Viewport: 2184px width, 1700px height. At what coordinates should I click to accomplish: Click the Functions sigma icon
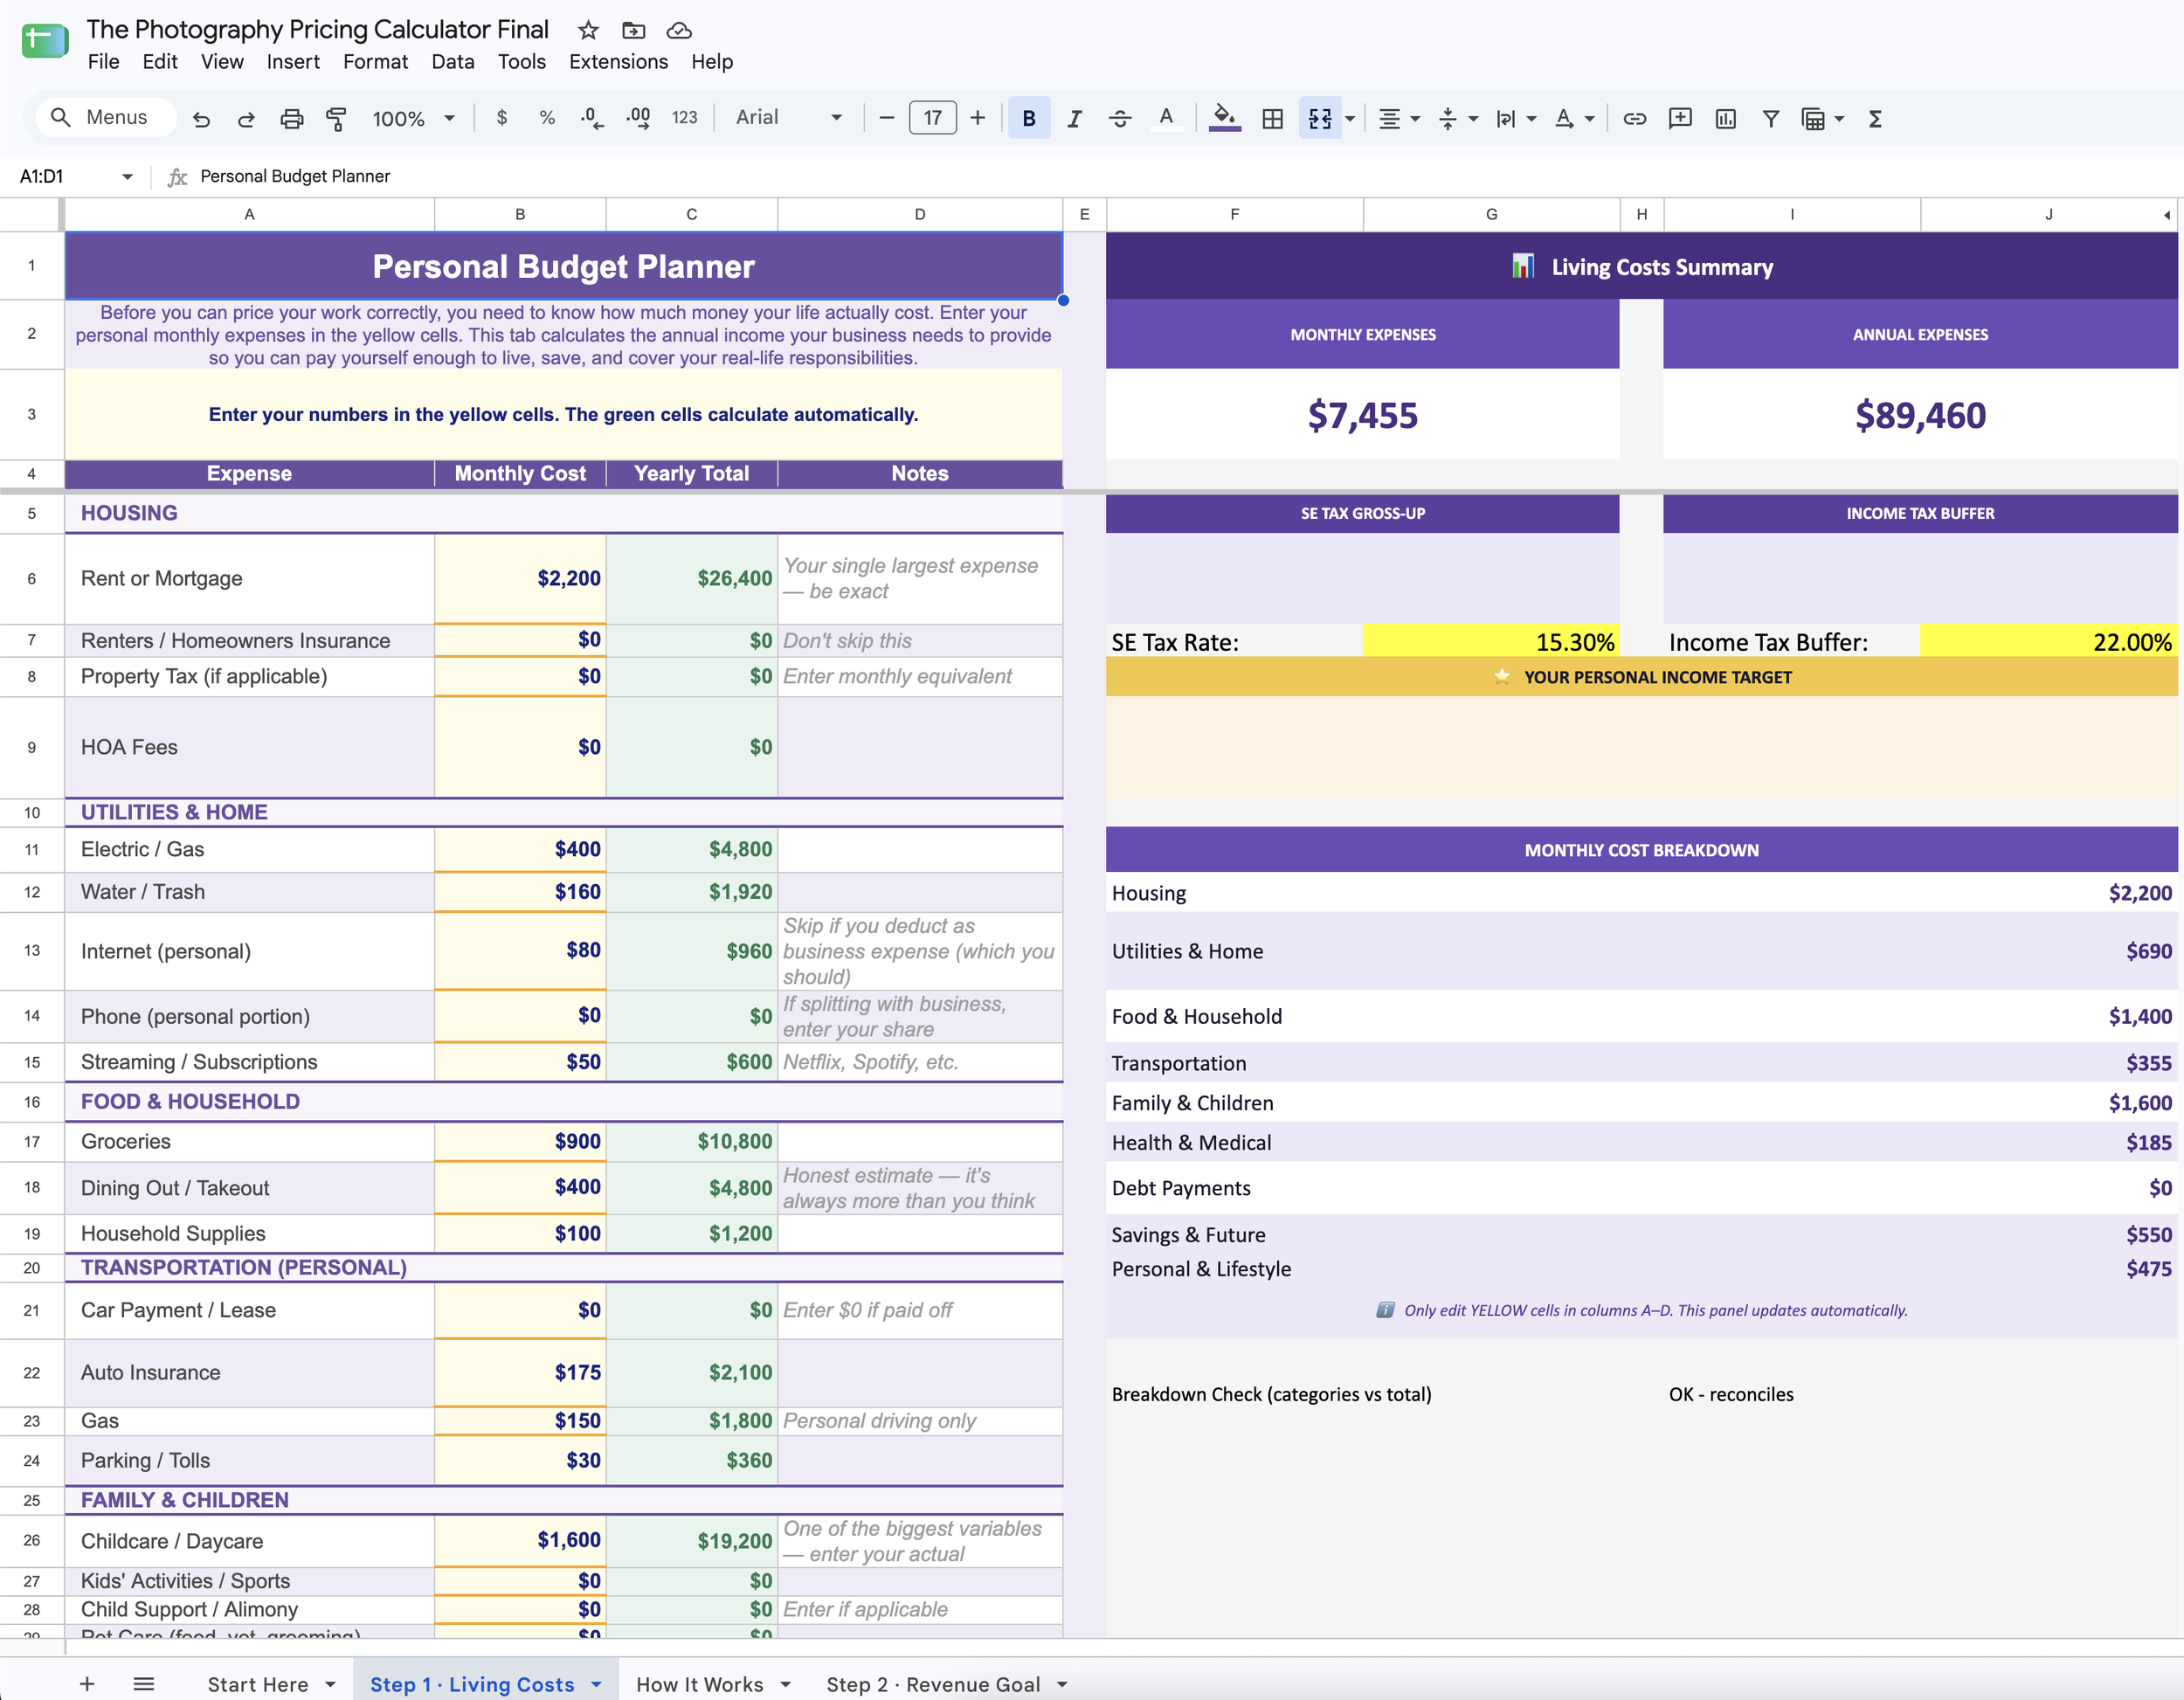[1875, 118]
